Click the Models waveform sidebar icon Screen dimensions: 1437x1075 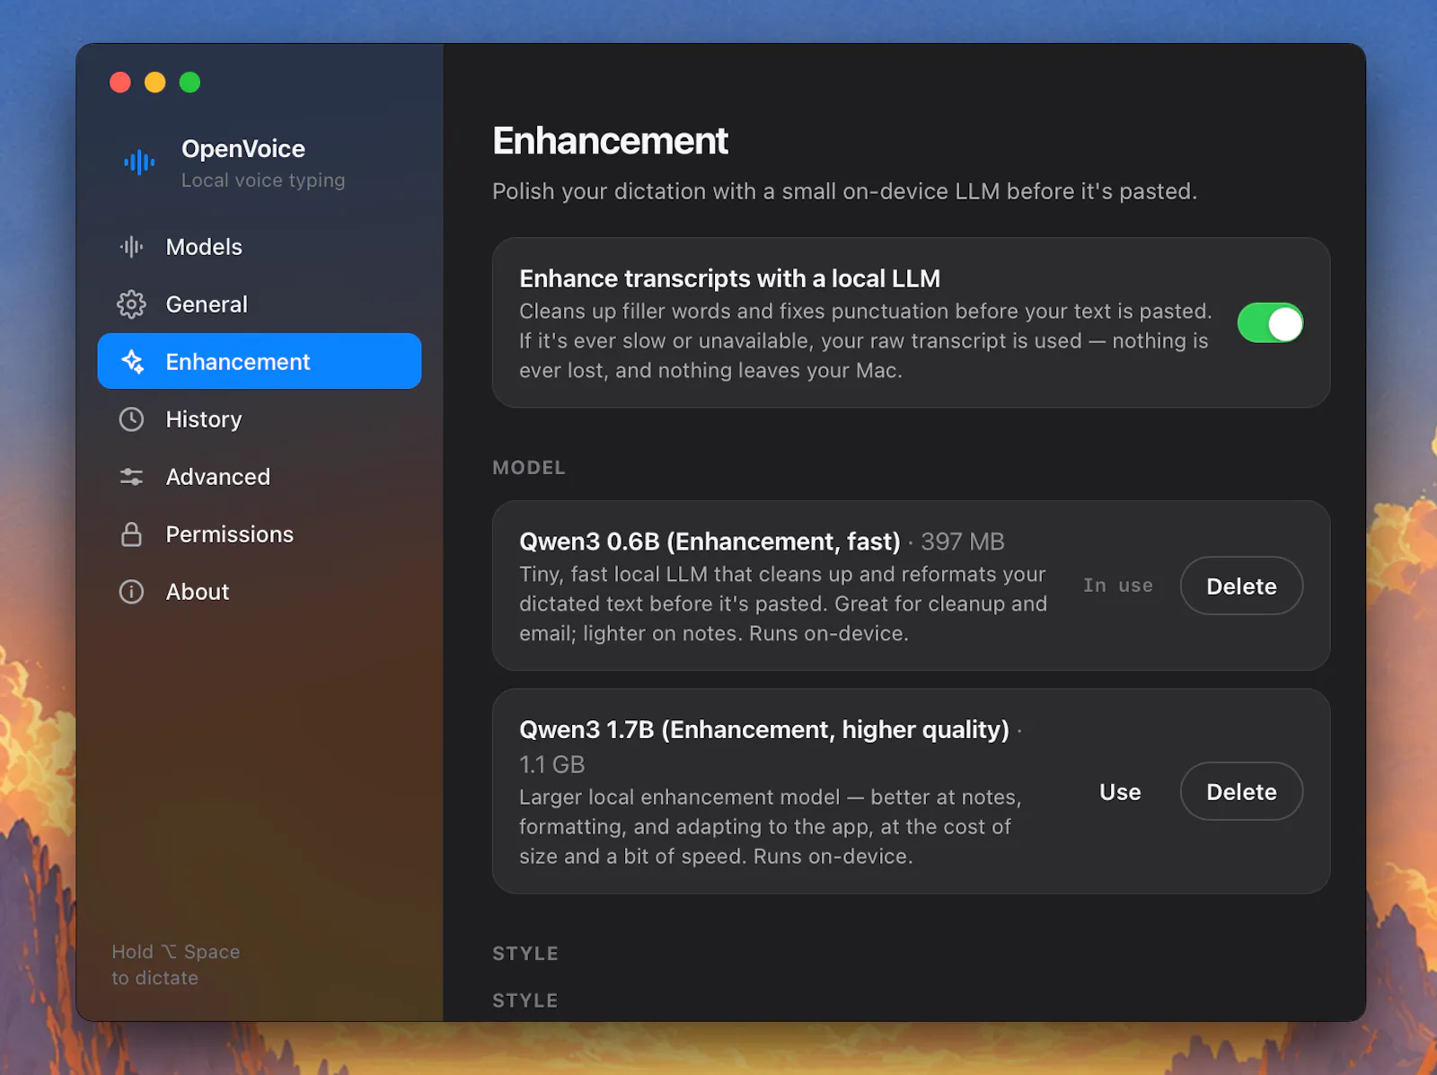132,247
